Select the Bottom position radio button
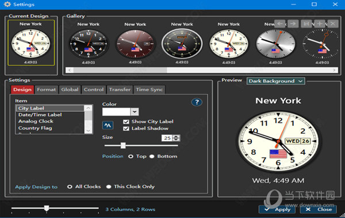This screenshot has height=218, width=345. 152,157
